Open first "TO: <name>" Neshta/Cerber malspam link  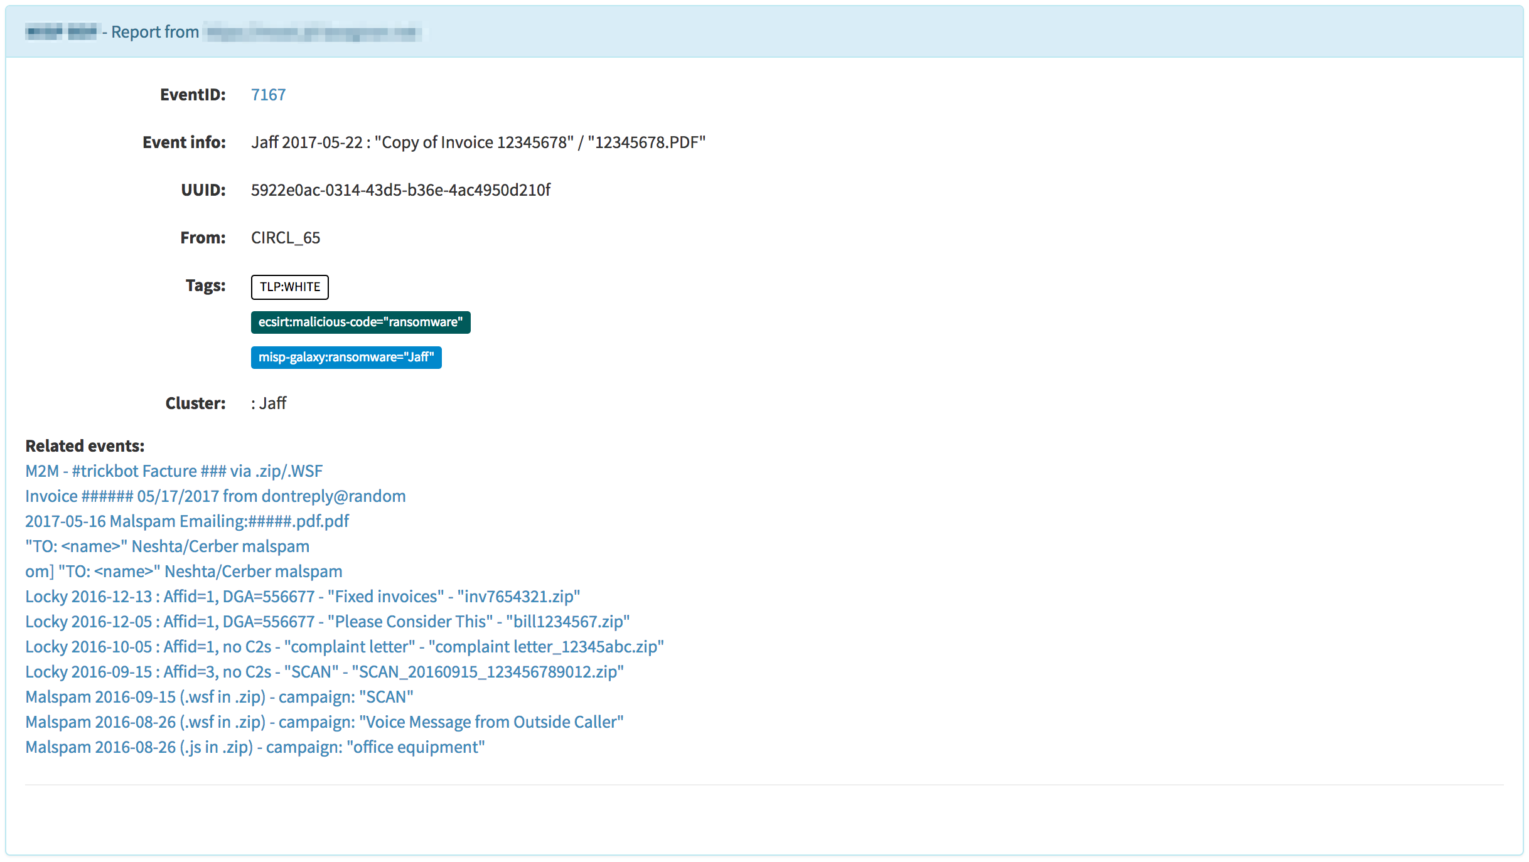tap(167, 546)
